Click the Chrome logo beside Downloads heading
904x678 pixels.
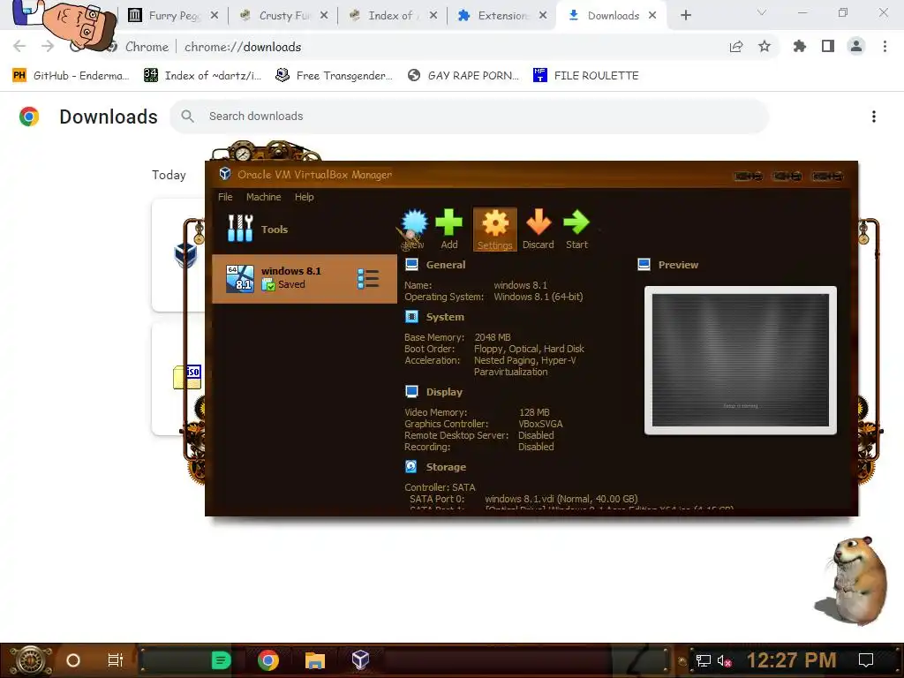coord(29,117)
